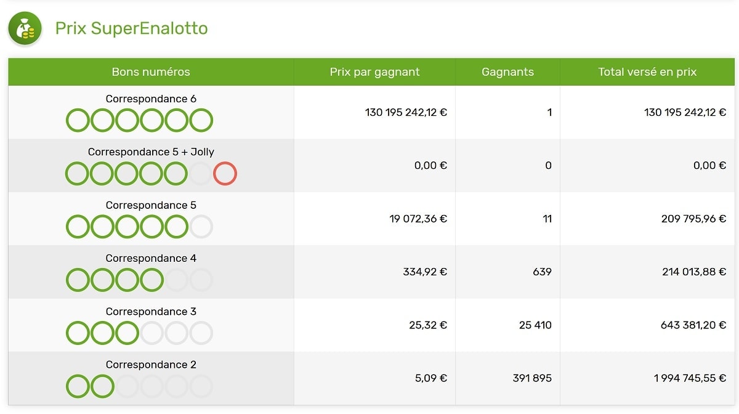Viewport: 739px width, 414px height.
Task: Click the 19 072,36 € prize value
Action: (418, 219)
